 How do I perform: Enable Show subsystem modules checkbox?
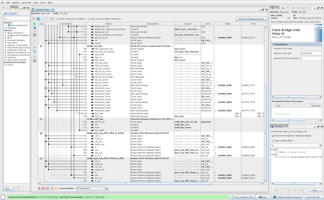pos(57,19)
